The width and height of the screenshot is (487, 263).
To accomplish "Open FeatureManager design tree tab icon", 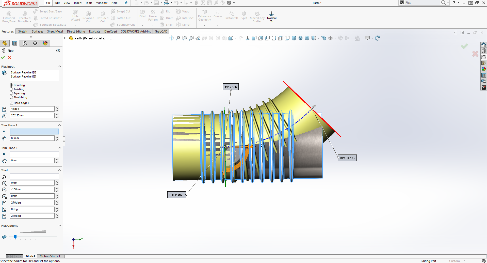I will click(x=5, y=43).
